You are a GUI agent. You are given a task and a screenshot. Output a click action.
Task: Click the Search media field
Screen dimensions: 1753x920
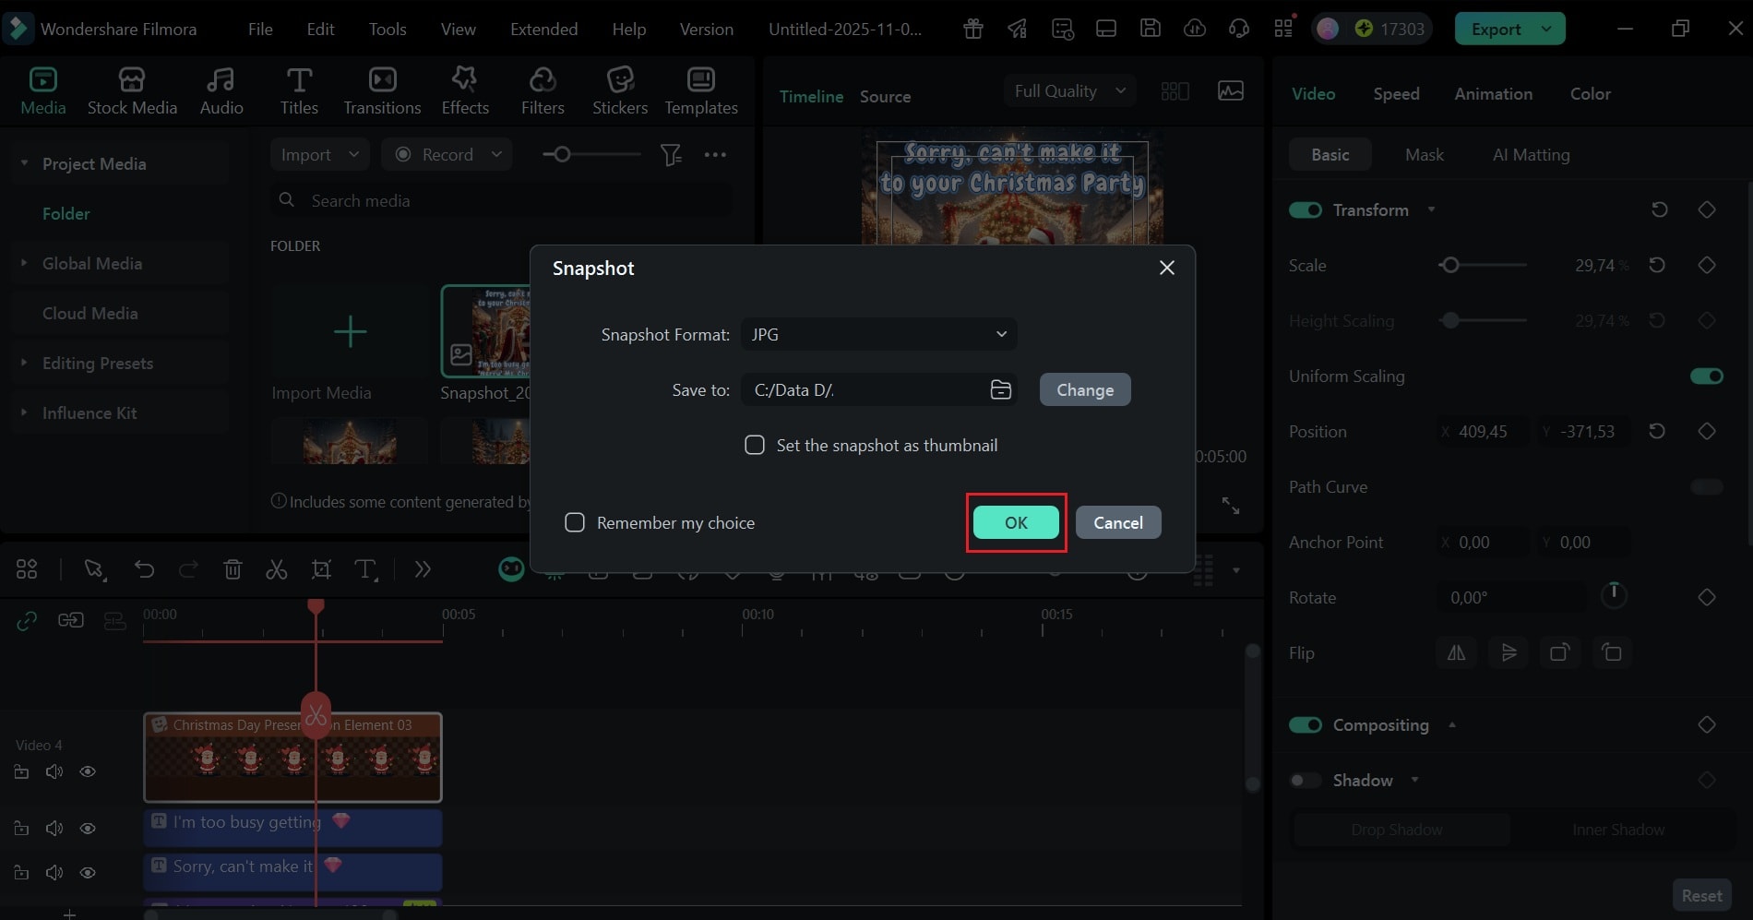tap(503, 201)
